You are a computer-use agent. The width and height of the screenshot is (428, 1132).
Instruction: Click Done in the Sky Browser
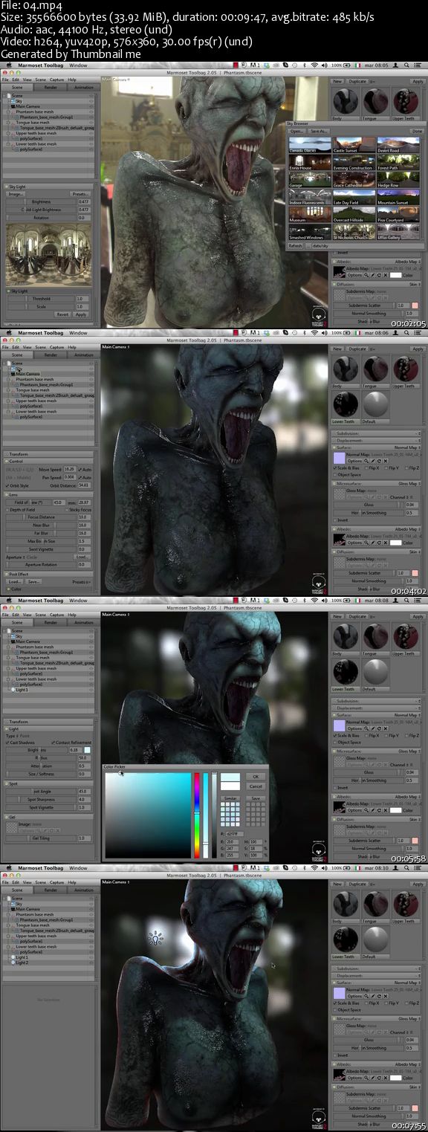click(x=417, y=131)
